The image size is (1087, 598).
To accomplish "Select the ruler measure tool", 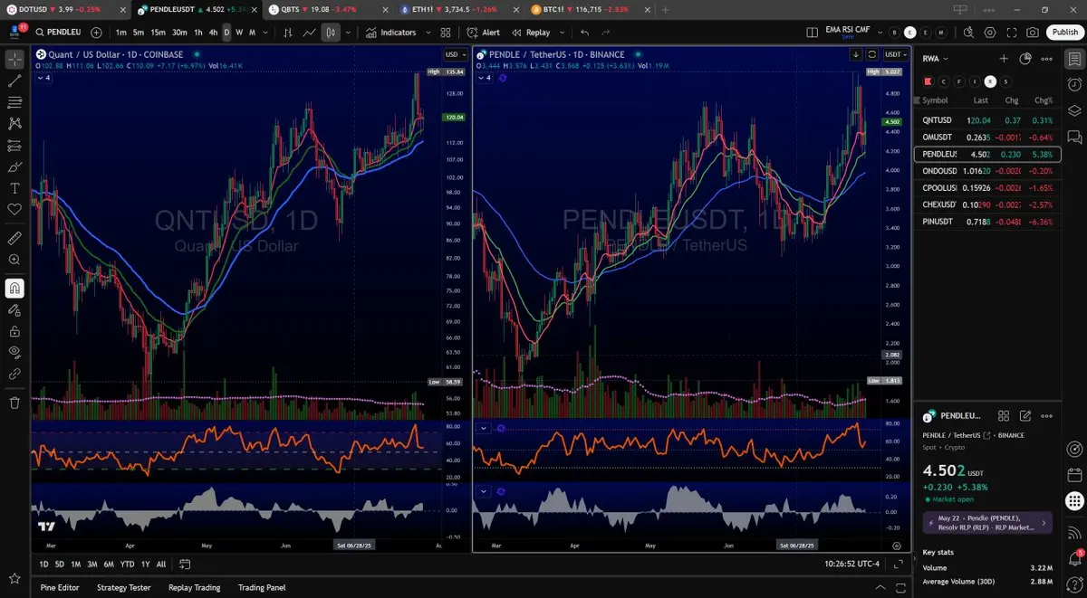I will [x=14, y=239].
